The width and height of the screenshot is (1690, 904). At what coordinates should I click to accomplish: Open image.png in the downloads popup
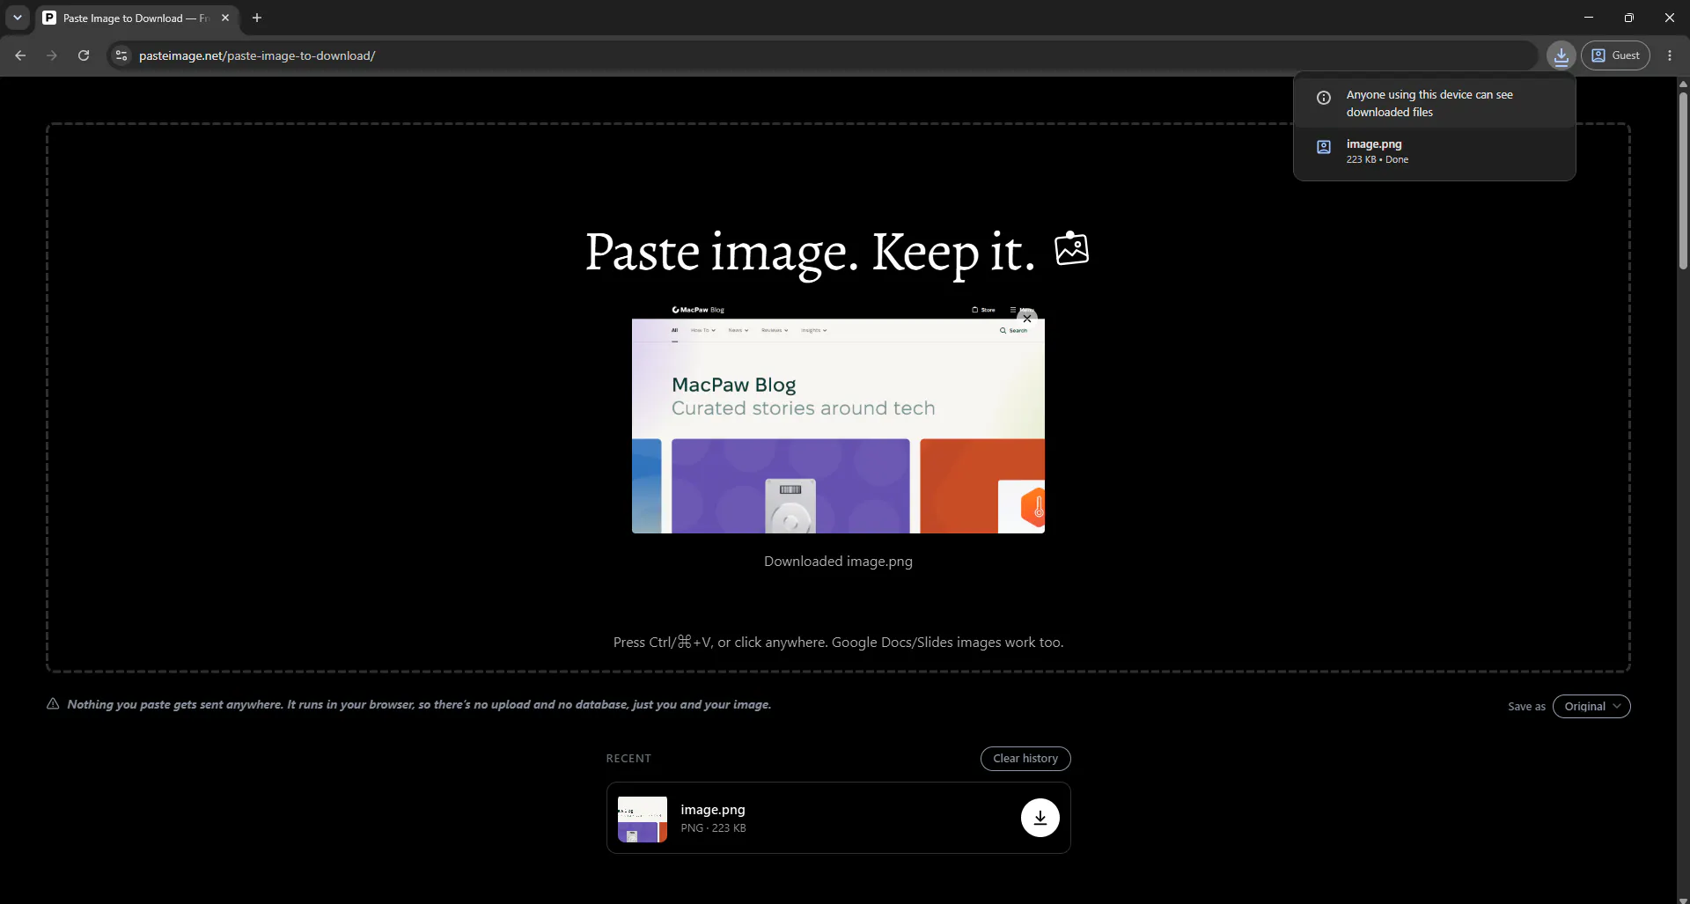(1435, 151)
